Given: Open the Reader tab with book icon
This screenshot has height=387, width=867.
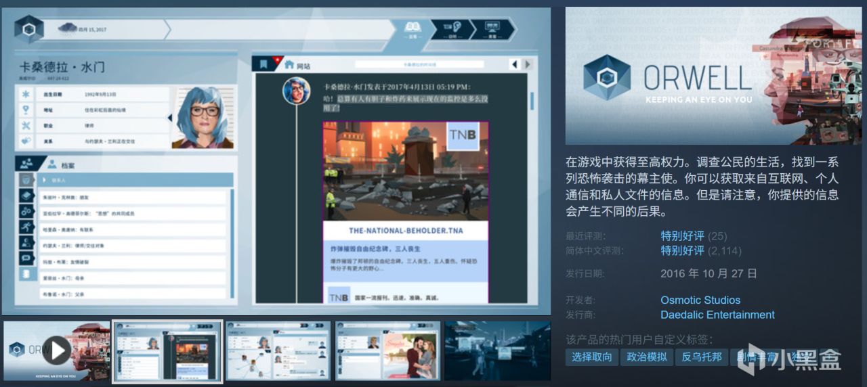Looking at the screenshot, I should [x=412, y=29].
